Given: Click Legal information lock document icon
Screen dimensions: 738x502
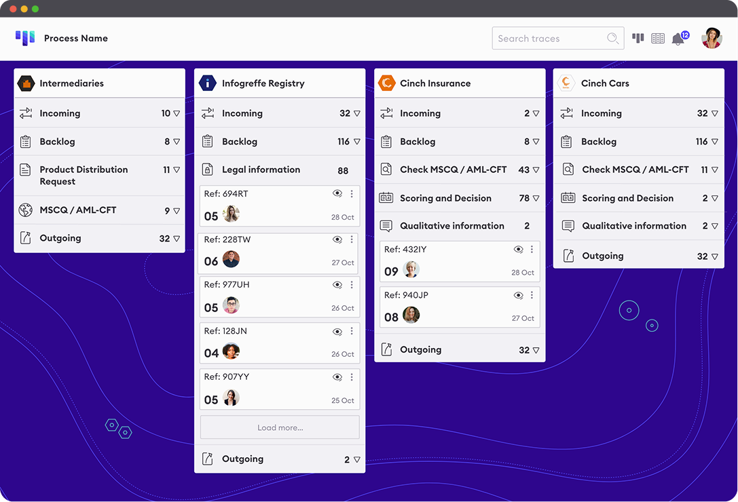Looking at the screenshot, I should coord(208,170).
